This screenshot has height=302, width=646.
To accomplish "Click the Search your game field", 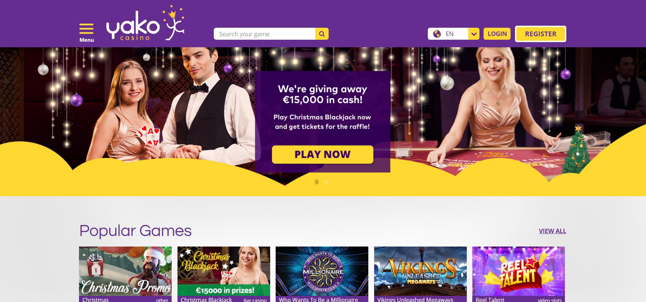I will click(265, 34).
